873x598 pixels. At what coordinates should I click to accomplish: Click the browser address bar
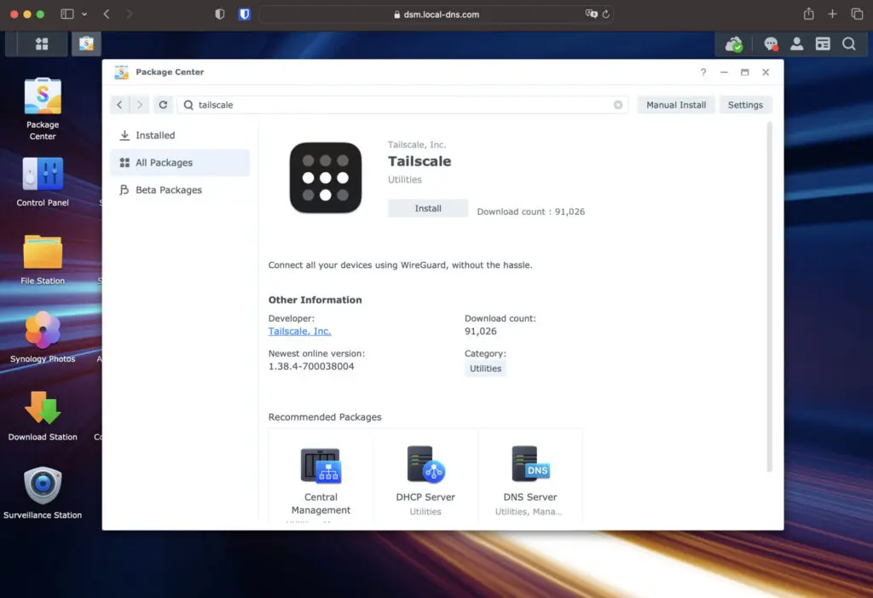tap(436, 15)
